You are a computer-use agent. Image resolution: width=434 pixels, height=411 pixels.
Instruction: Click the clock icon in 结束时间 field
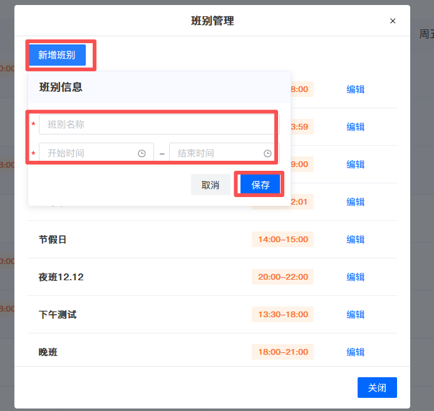coord(267,153)
